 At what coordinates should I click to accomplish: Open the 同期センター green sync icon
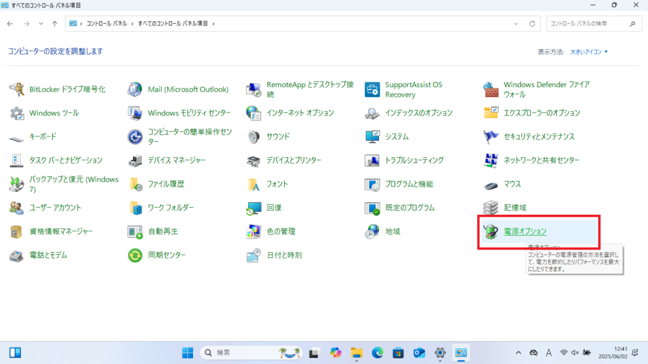135,255
